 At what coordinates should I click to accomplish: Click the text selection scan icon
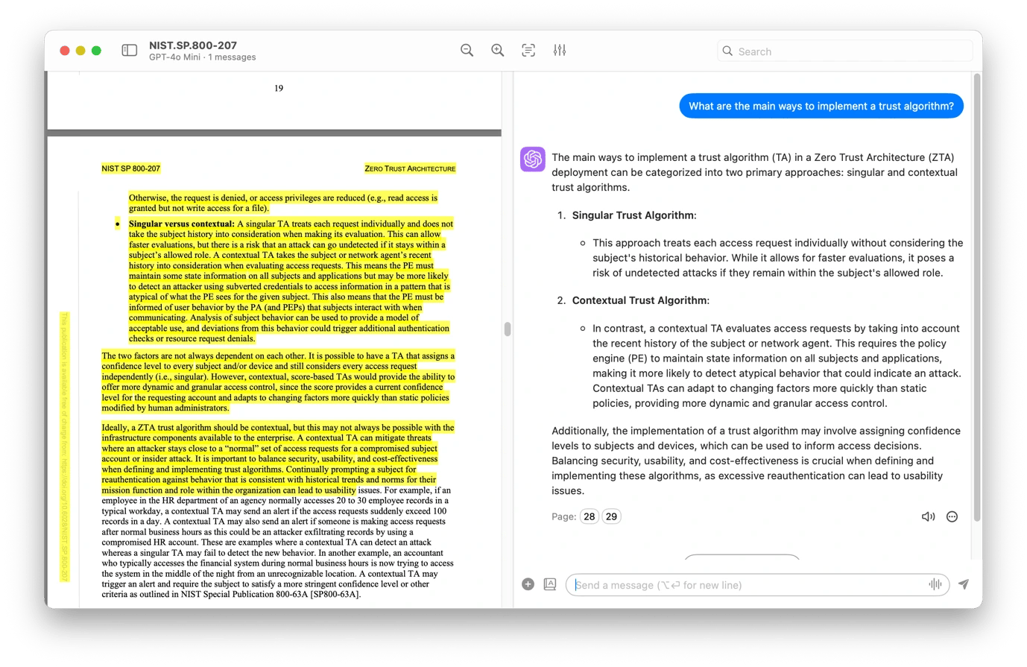point(528,51)
